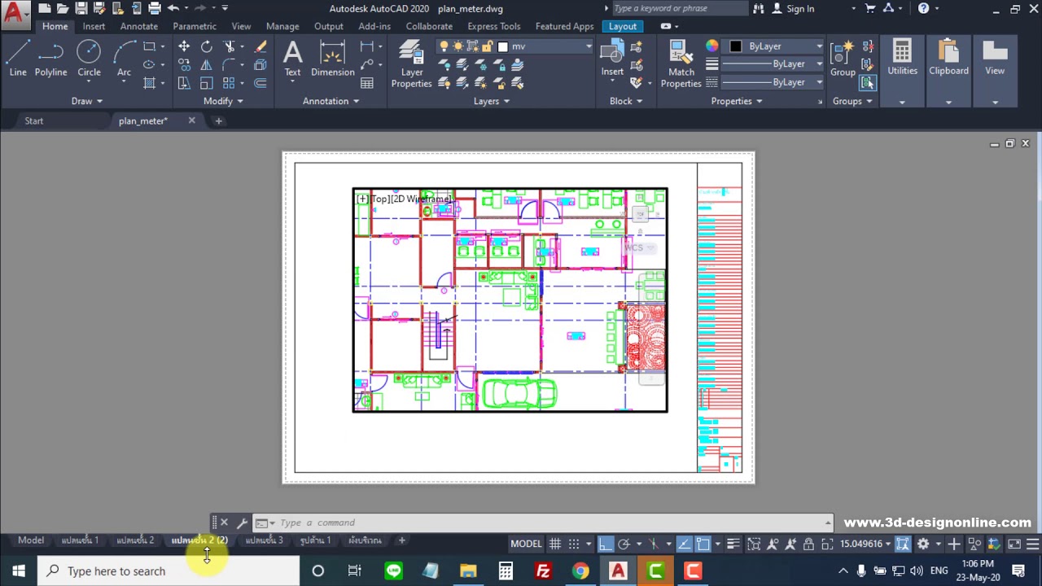Click Sign In
1042x586 pixels.
tap(800, 8)
